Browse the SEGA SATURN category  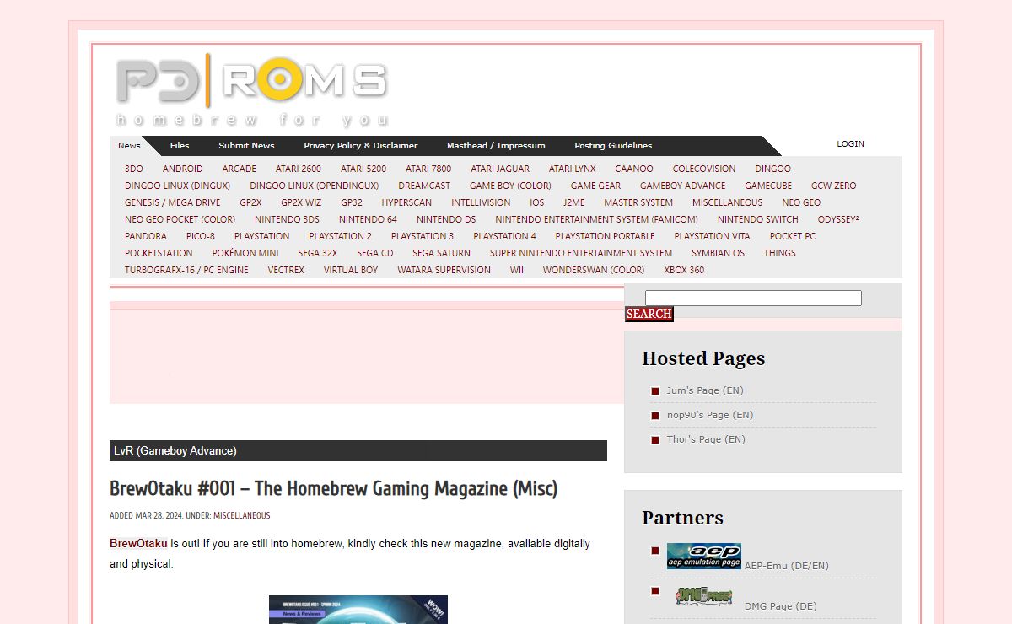pos(441,253)
